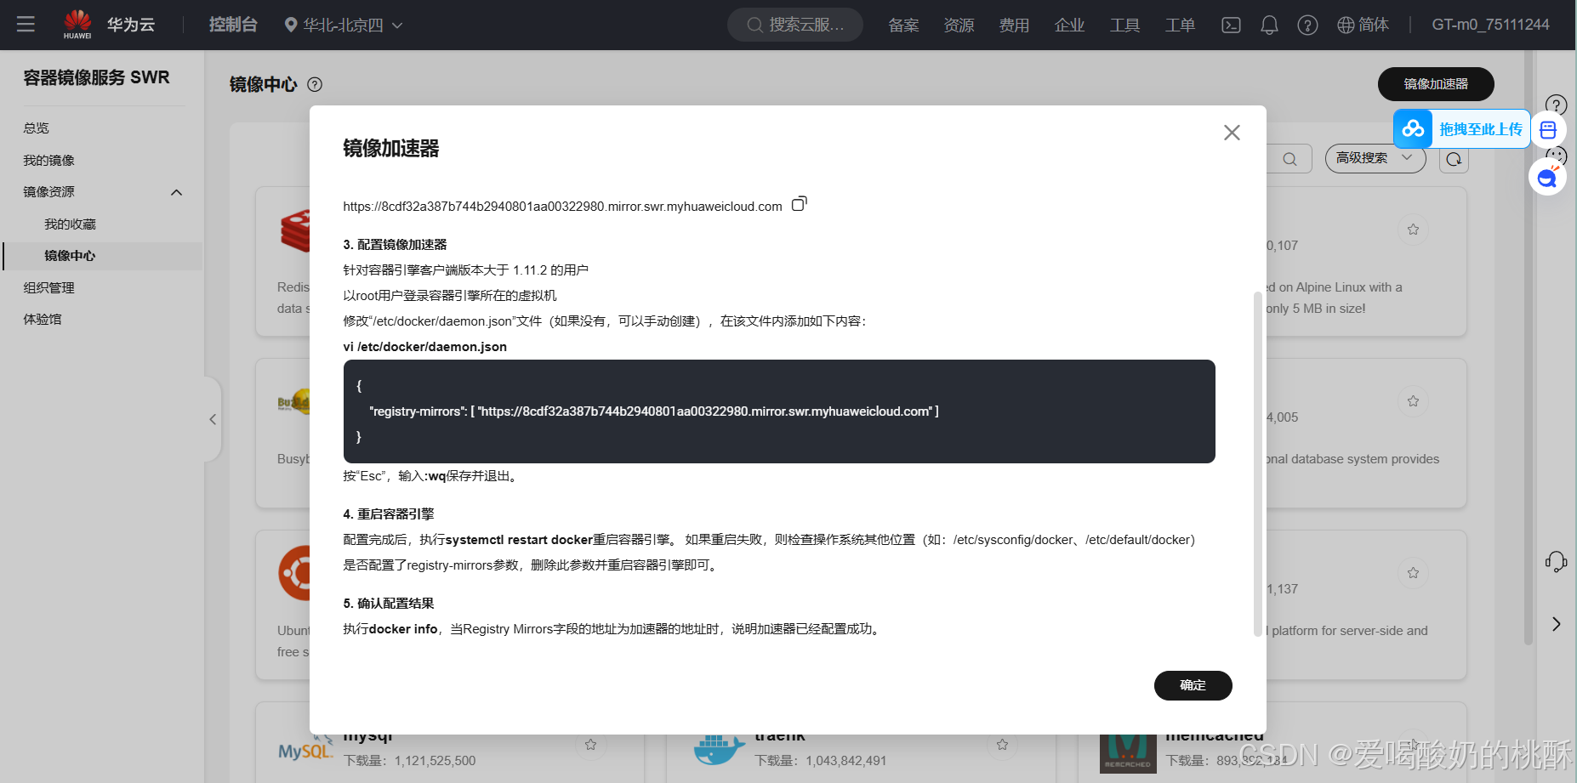Open 组织管理 in the sidebar
The height and width of the screenshot is (783, 1577).
coord(49,288)
